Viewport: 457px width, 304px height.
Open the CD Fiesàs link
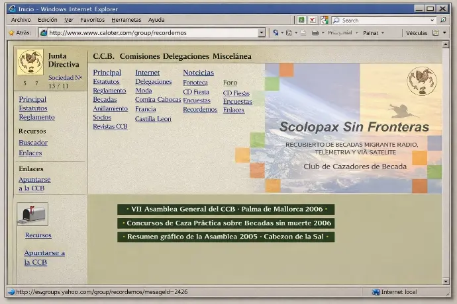point(236,93)
